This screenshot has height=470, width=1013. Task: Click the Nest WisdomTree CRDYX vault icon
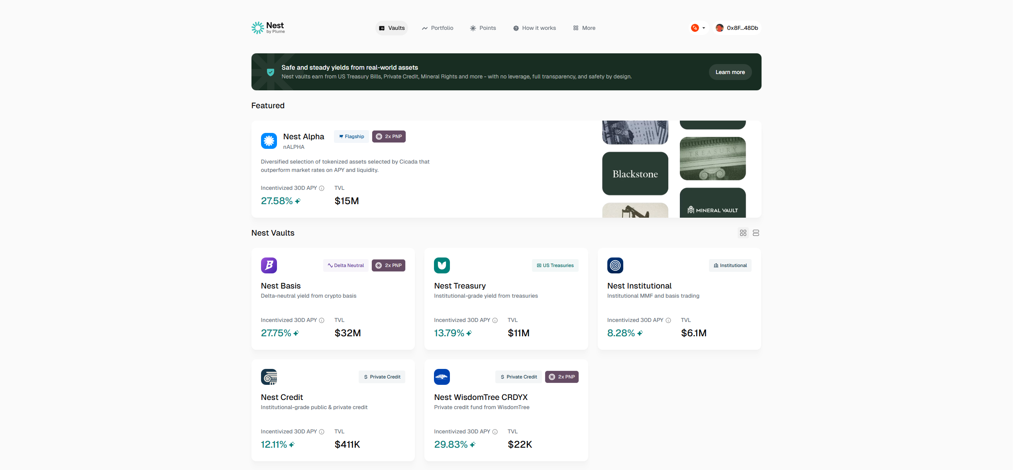(442, 377)
